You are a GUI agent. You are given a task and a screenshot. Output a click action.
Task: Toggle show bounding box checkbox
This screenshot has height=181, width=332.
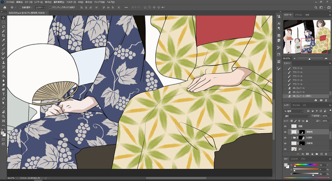point(50,7)
